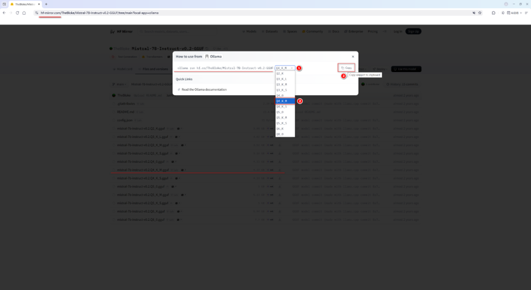This screenshot has height=290, width=531.
Task: Close the TheBloke/Mistral browser tab
Action: 39,4
